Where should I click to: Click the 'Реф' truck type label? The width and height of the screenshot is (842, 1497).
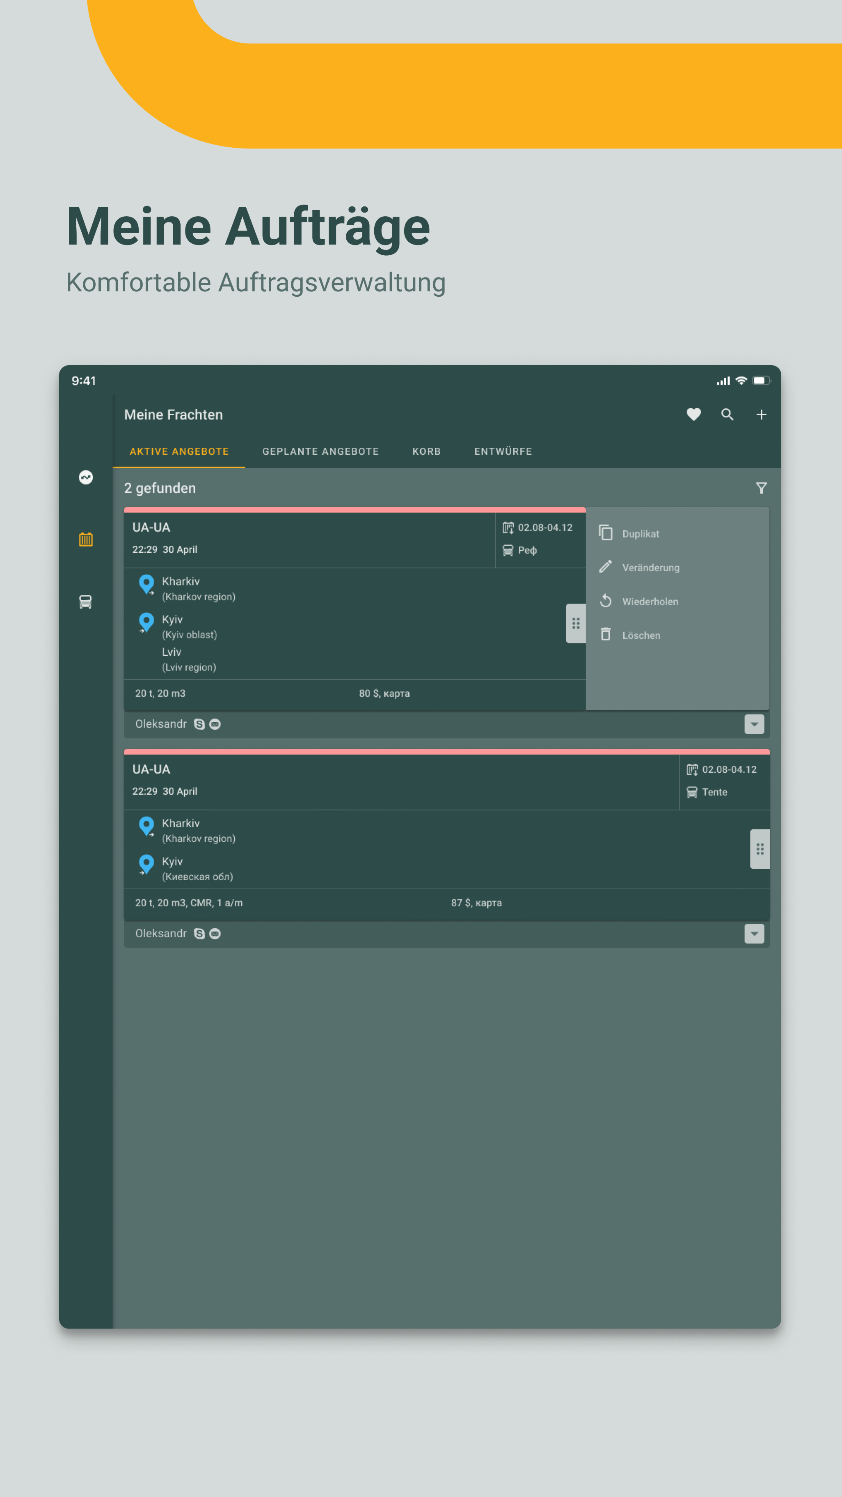[527, 550]
